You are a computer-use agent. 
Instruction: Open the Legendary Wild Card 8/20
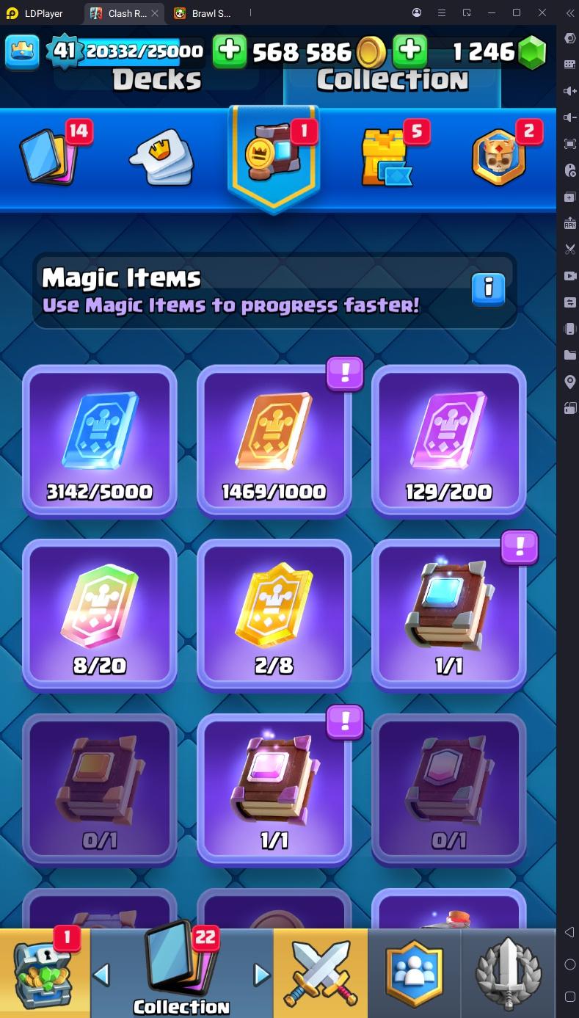coord(100,615)
